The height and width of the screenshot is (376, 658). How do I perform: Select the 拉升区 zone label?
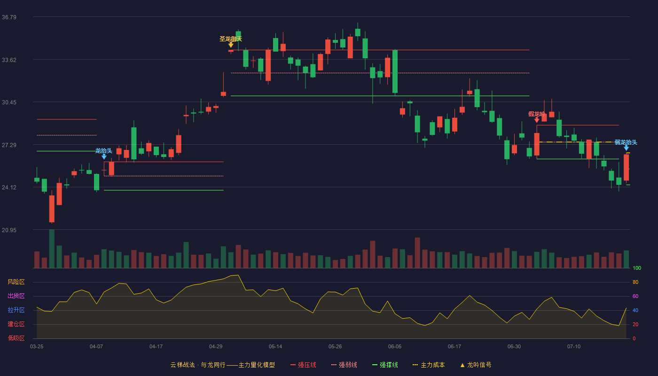coord(16,310)
